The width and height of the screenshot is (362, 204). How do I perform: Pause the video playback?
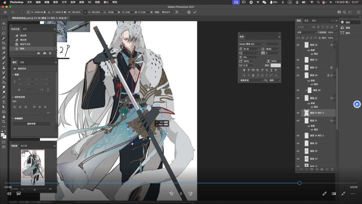pyautogui.click(x=181, y=194)
